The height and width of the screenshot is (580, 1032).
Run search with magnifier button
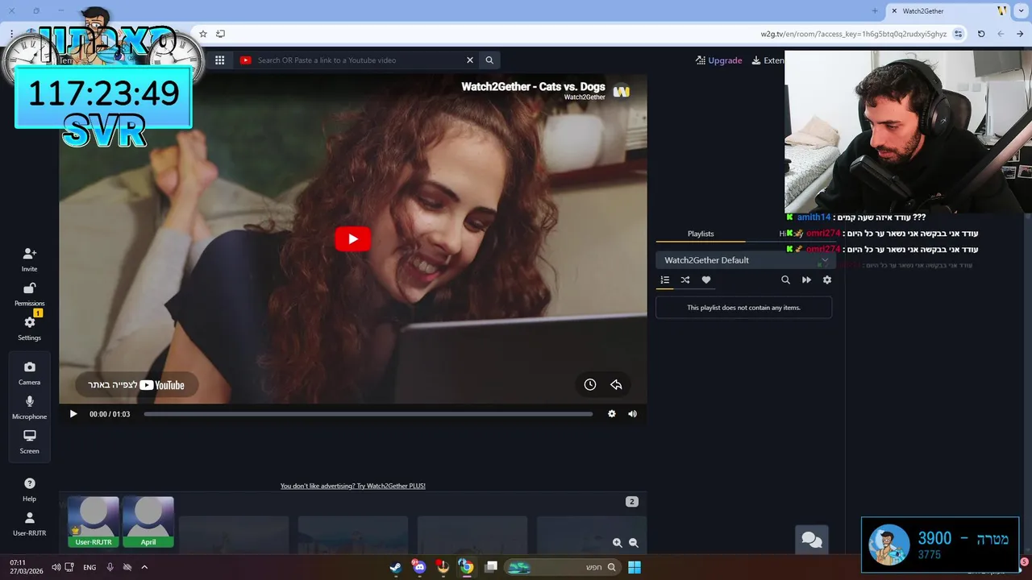489,60
